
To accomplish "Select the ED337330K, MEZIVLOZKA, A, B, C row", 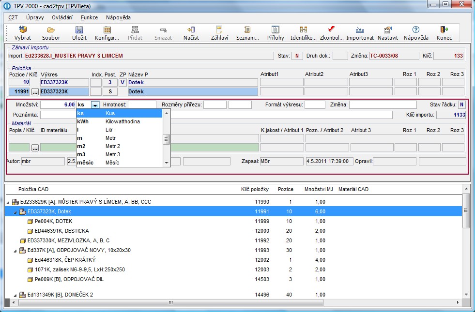I will click(233, 240).
